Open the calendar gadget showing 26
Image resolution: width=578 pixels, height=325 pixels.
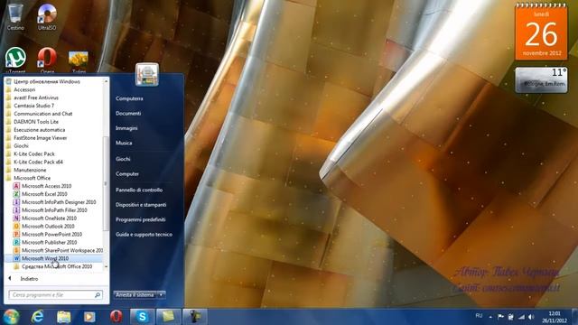(x=541, y=32)
